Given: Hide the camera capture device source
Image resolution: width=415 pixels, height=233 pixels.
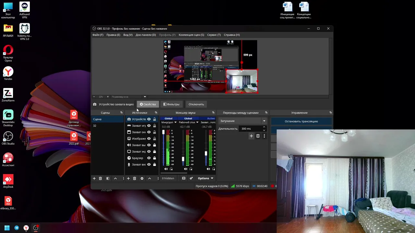Looking at the screenshot, I should (x=149, y=119).
